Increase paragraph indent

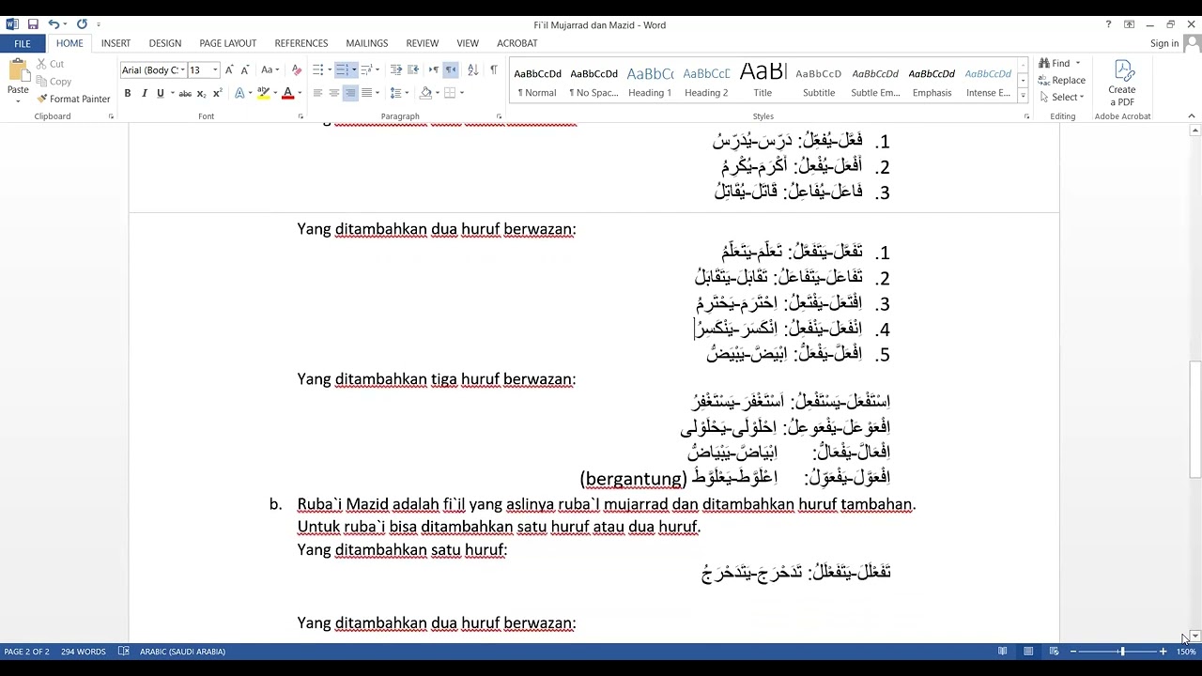(x=413, y=69)
